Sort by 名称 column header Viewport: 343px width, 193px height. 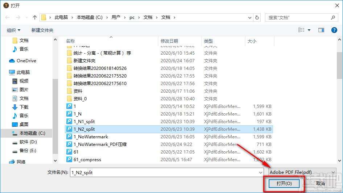click(x=70, y=41)
